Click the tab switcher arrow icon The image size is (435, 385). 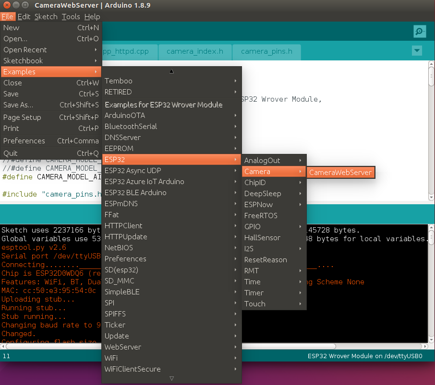point(416,50)
